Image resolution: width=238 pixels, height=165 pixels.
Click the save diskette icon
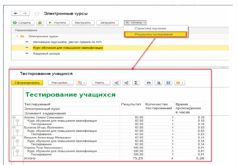168,83
